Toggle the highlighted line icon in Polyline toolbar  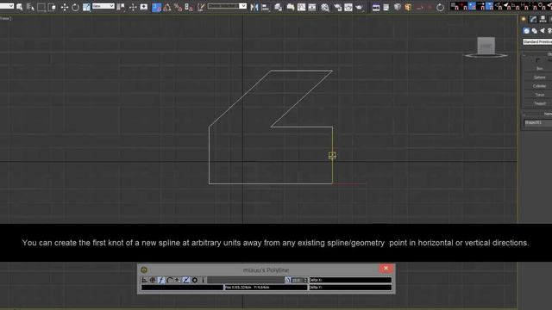161,280
